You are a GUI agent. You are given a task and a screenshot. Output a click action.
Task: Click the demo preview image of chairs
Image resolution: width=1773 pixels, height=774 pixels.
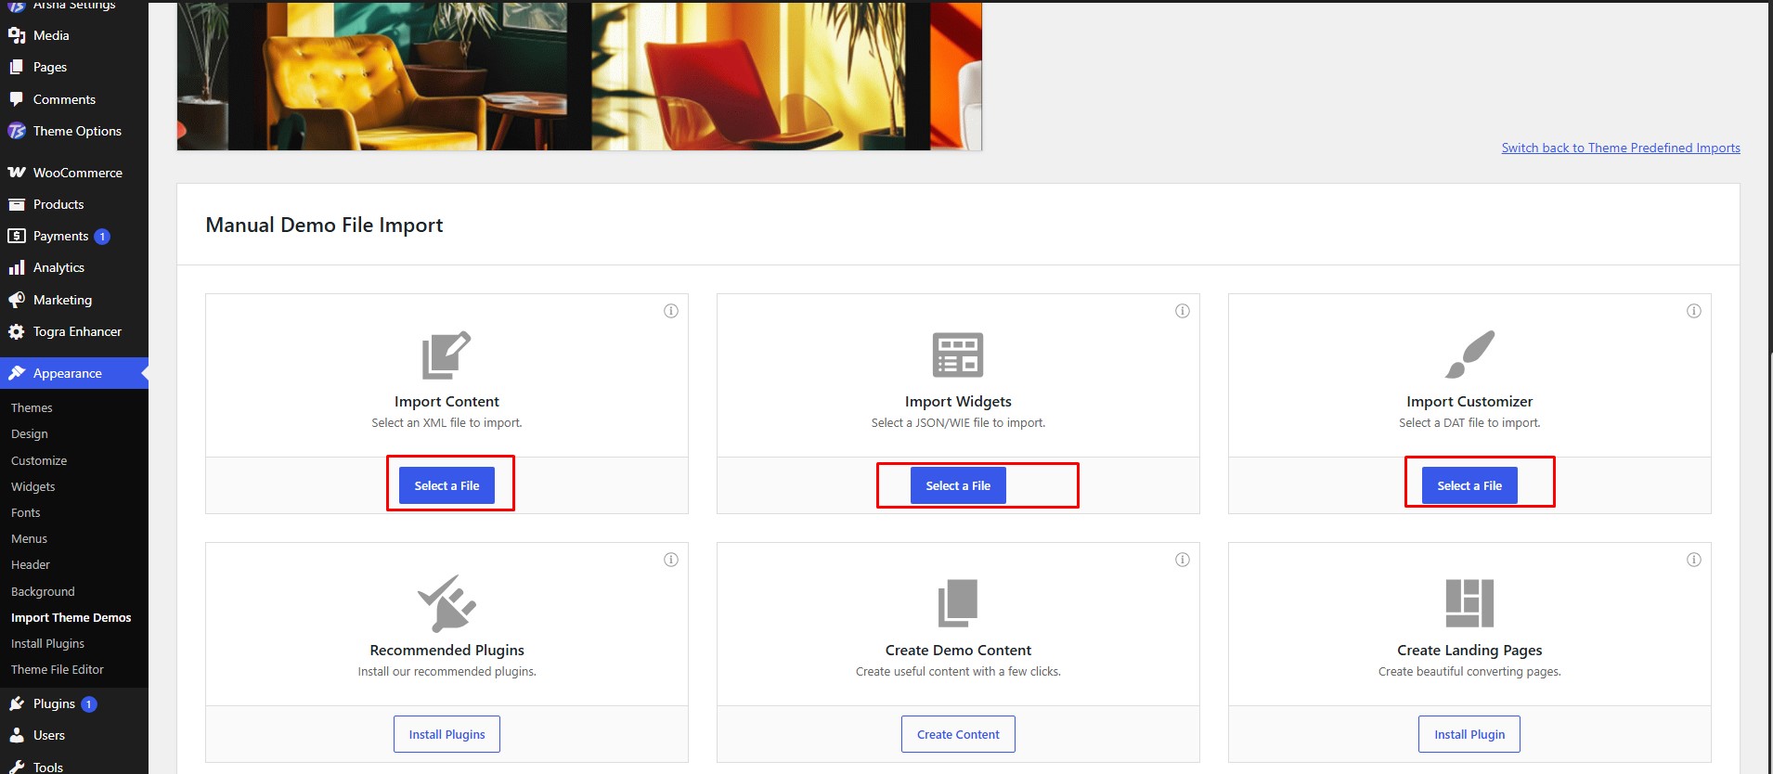(579, 76)
